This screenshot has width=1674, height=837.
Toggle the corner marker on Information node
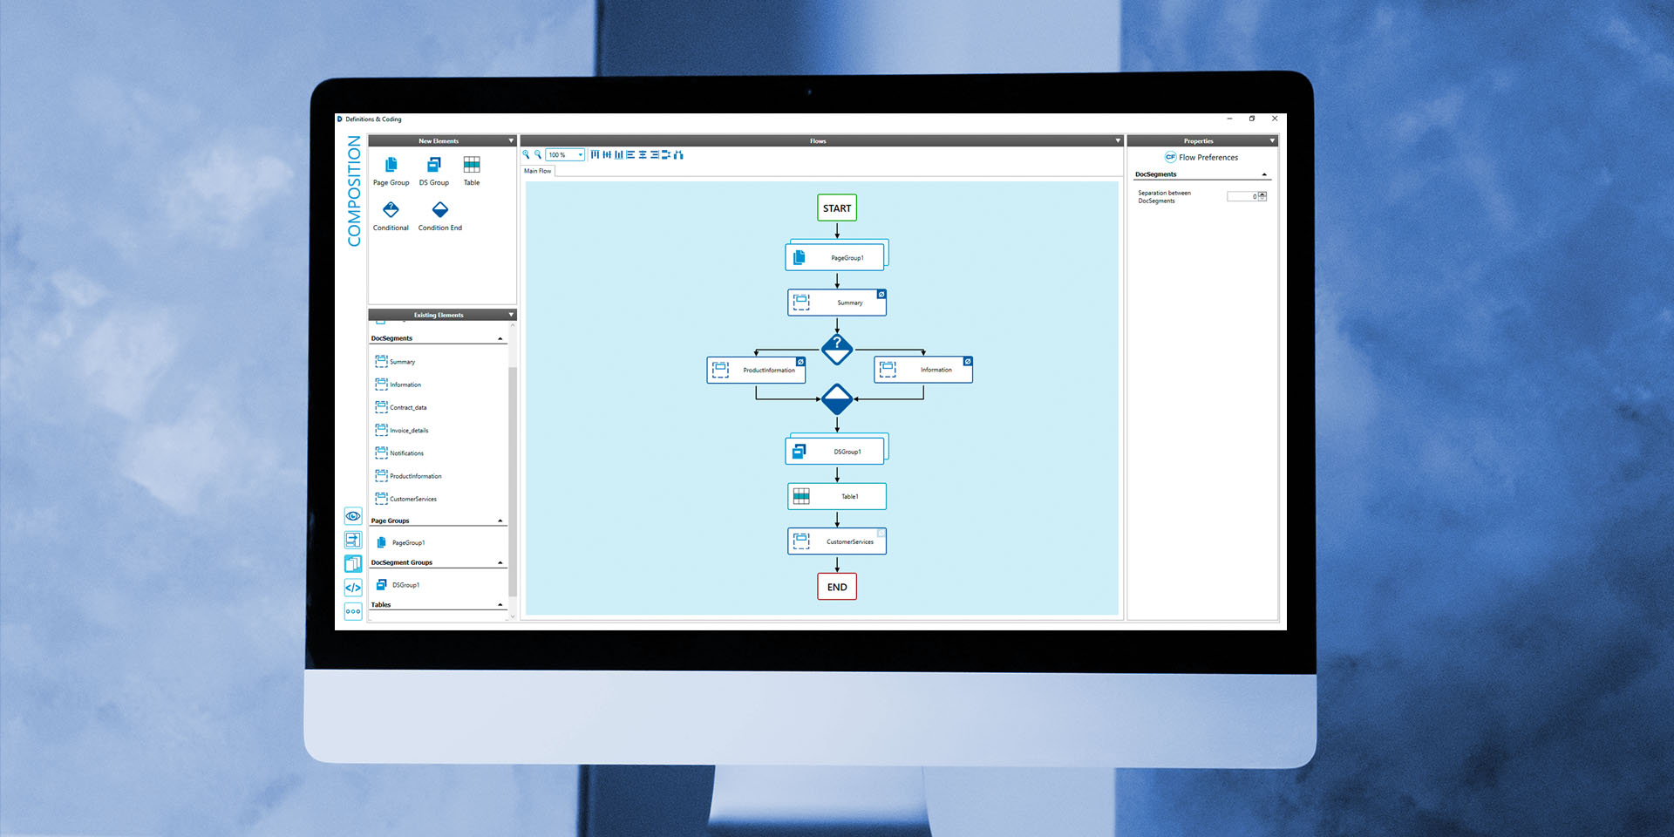click(x=968, y=361)
